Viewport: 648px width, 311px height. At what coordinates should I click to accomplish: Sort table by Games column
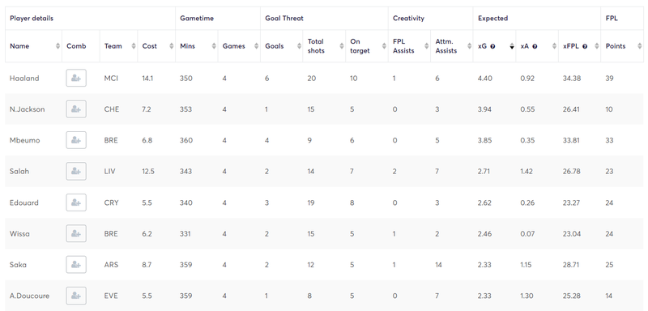tap(256, 46)
